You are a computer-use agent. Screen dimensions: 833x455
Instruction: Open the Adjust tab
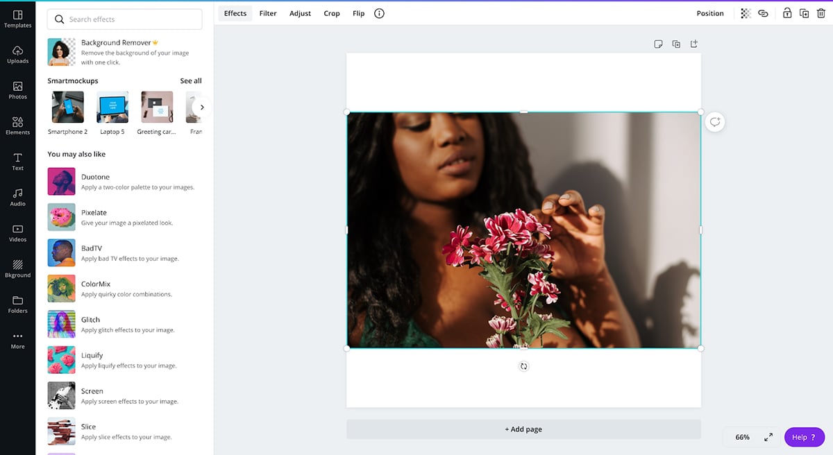(x=300, y=13)
